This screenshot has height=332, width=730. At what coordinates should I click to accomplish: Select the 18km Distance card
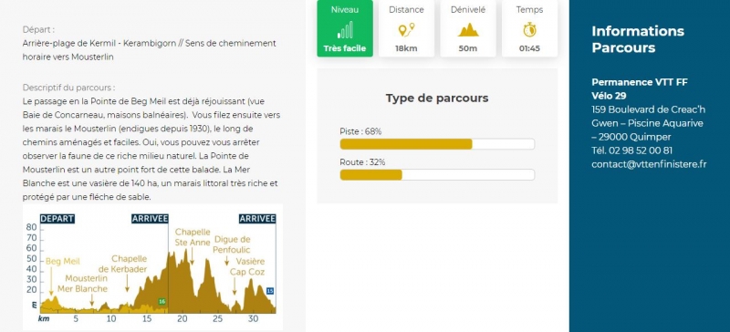point(406,28)
